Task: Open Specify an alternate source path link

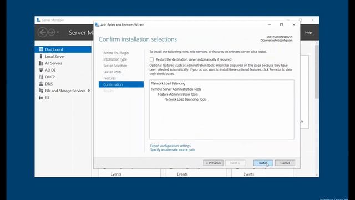Action: 173,149
